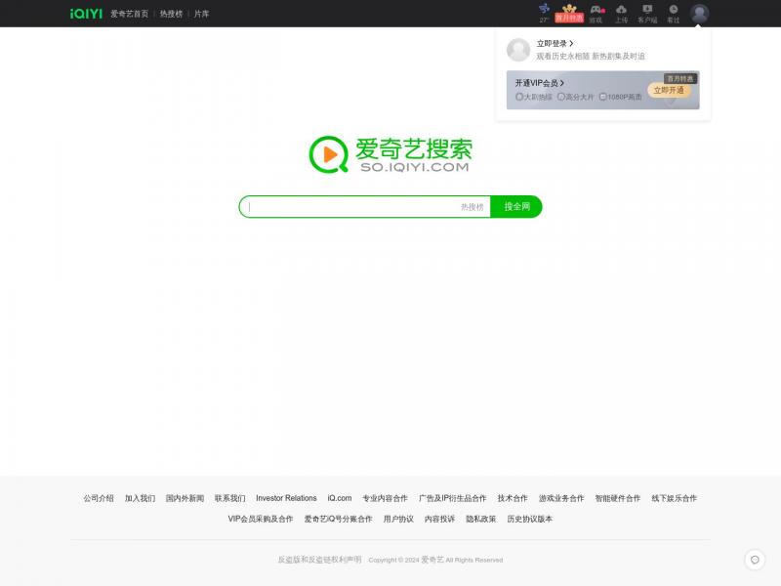781x586 pixels.
Task: Click 热搜榜 inside the search box
Action: pyautogui.click(x=473, y=207)
